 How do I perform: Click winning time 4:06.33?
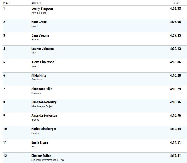pyautogui.click(x=175, y=9)
